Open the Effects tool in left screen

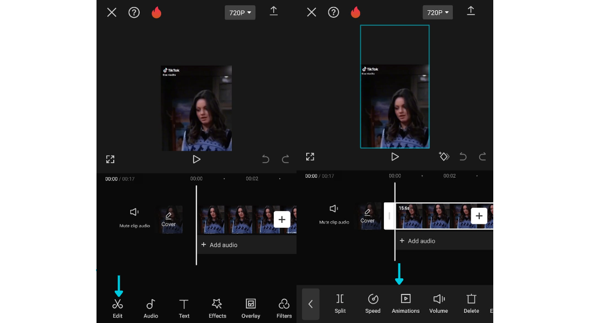point(217,308)
